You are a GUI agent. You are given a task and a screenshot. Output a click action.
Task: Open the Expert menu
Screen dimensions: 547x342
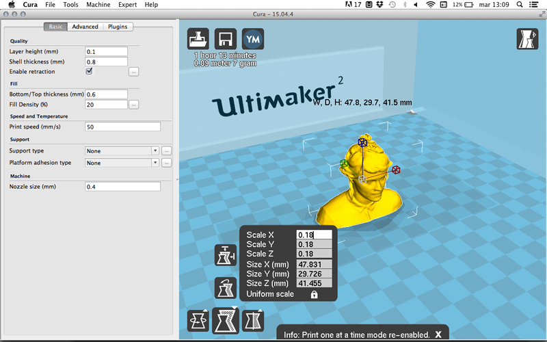(x=127, y=5)
